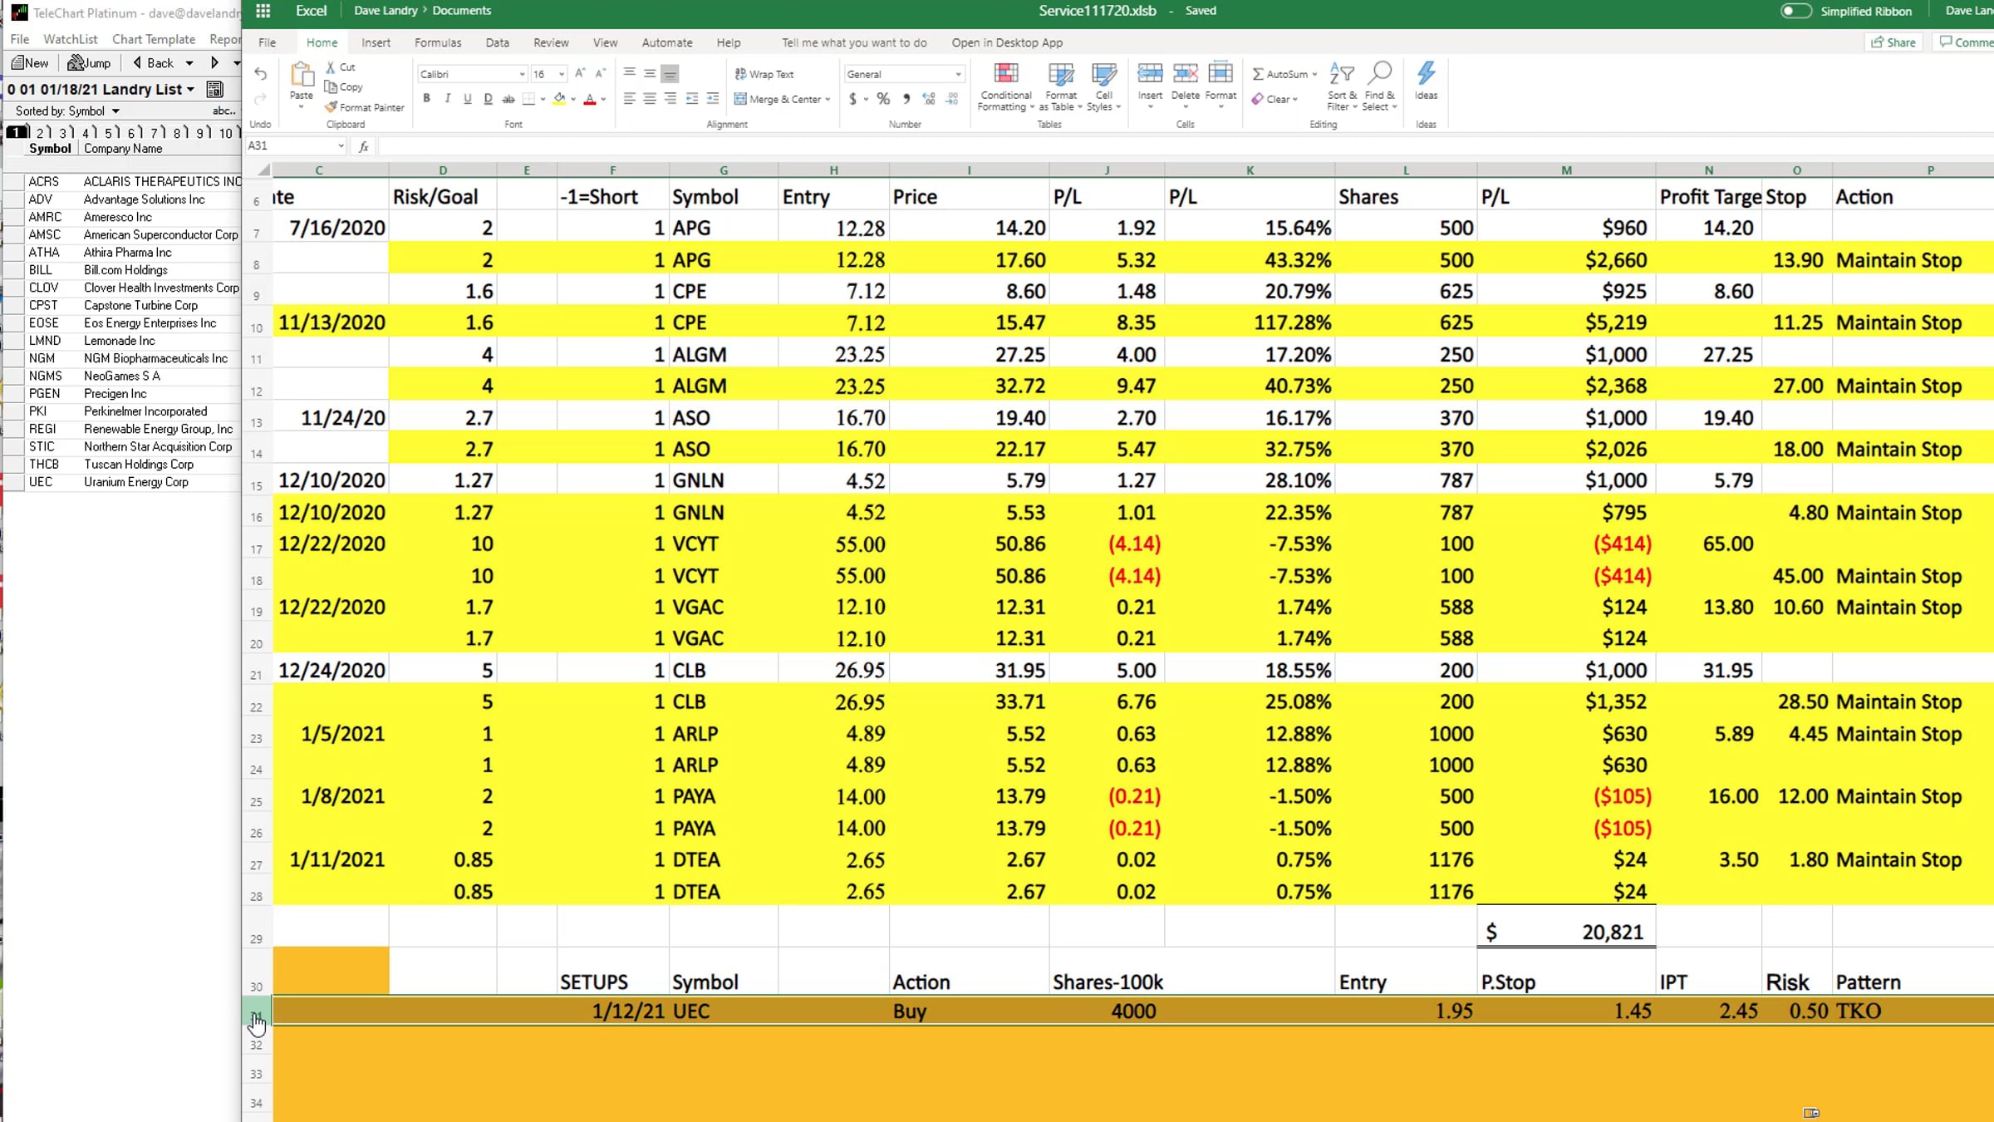Open the cell borders button

pos(528,99)
